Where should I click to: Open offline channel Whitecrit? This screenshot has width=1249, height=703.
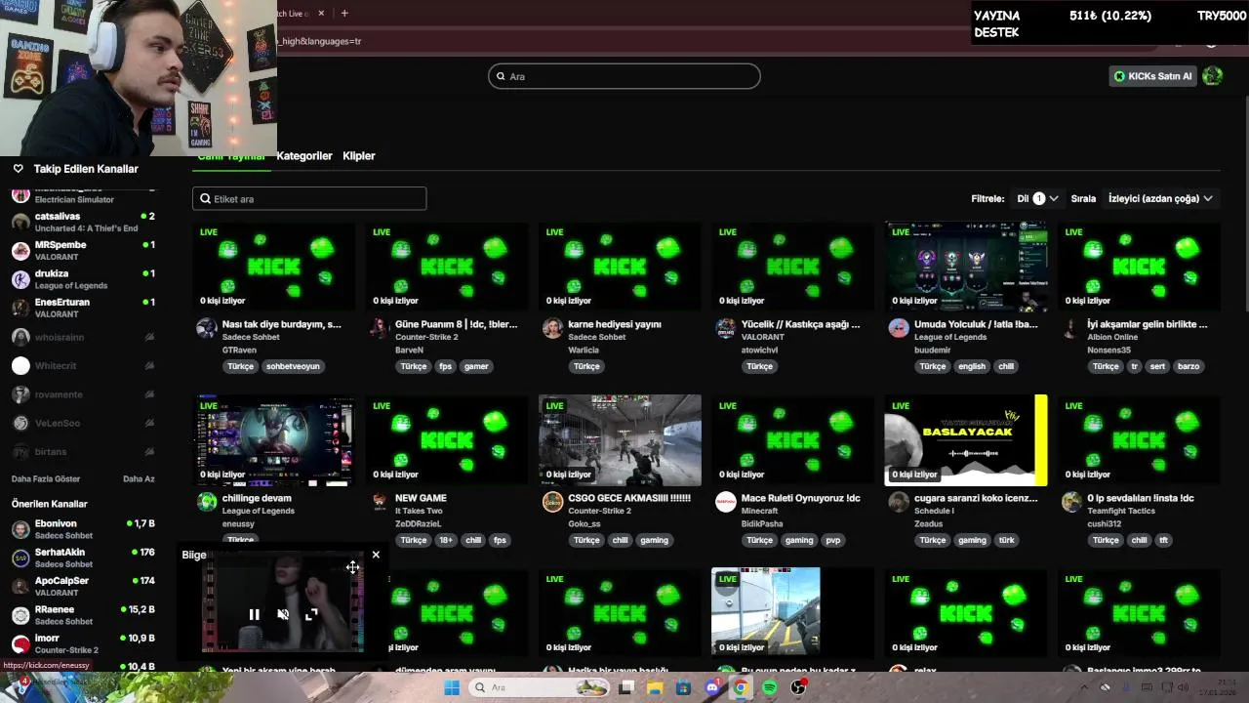(83, 365)
